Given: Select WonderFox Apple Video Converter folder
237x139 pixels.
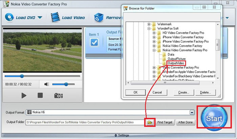Looking at the screenshot, I should pyautogui.click(x=189, y=72).
